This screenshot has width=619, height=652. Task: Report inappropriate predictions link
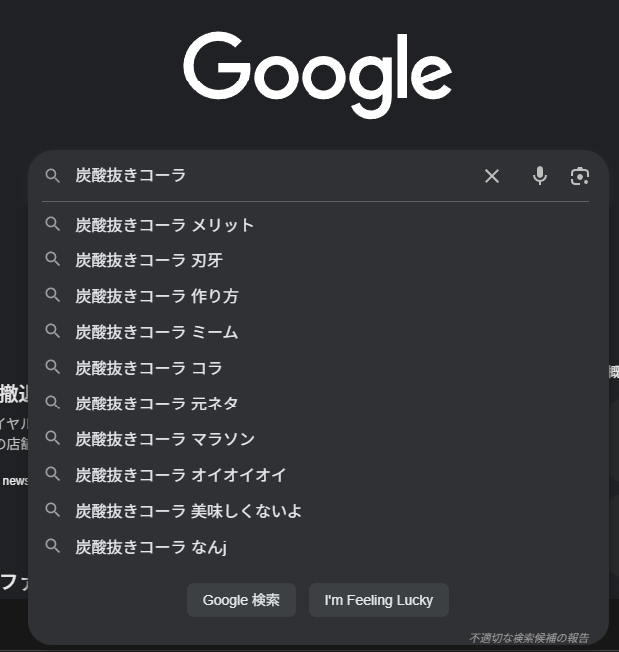point(528,637)
